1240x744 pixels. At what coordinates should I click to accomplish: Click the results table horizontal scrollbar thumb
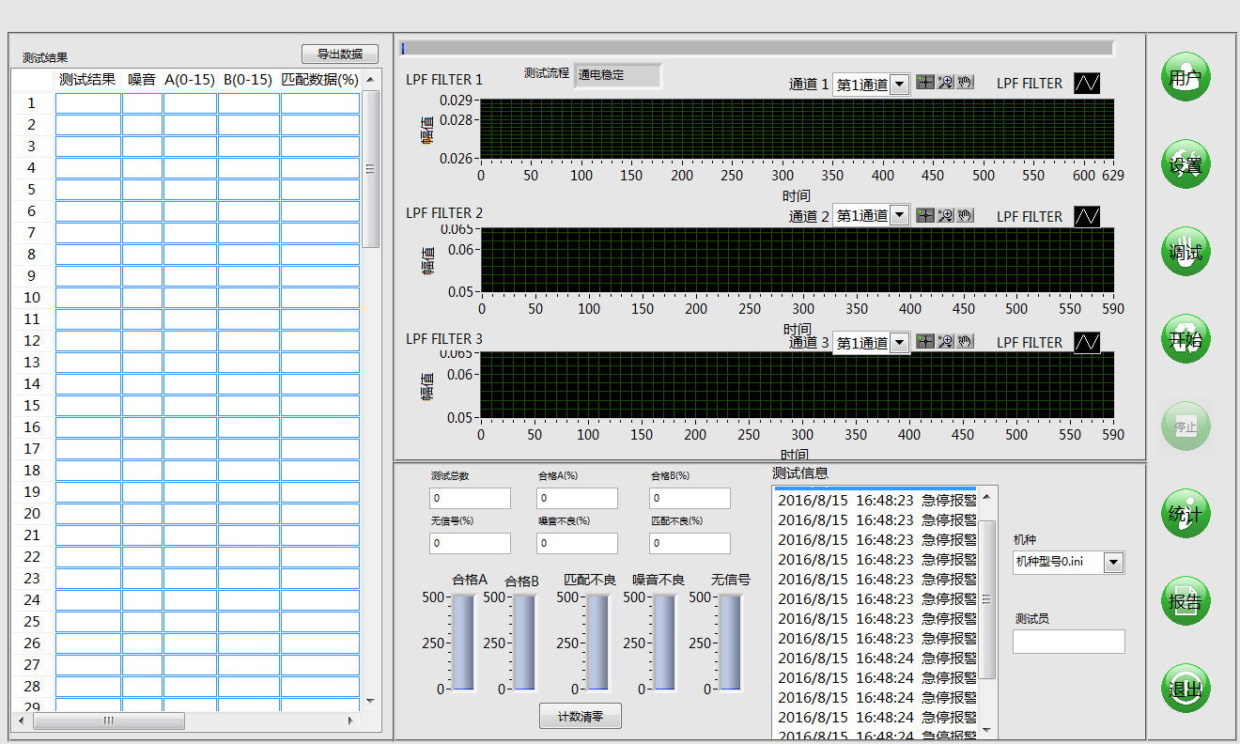[x=109, y=721]
